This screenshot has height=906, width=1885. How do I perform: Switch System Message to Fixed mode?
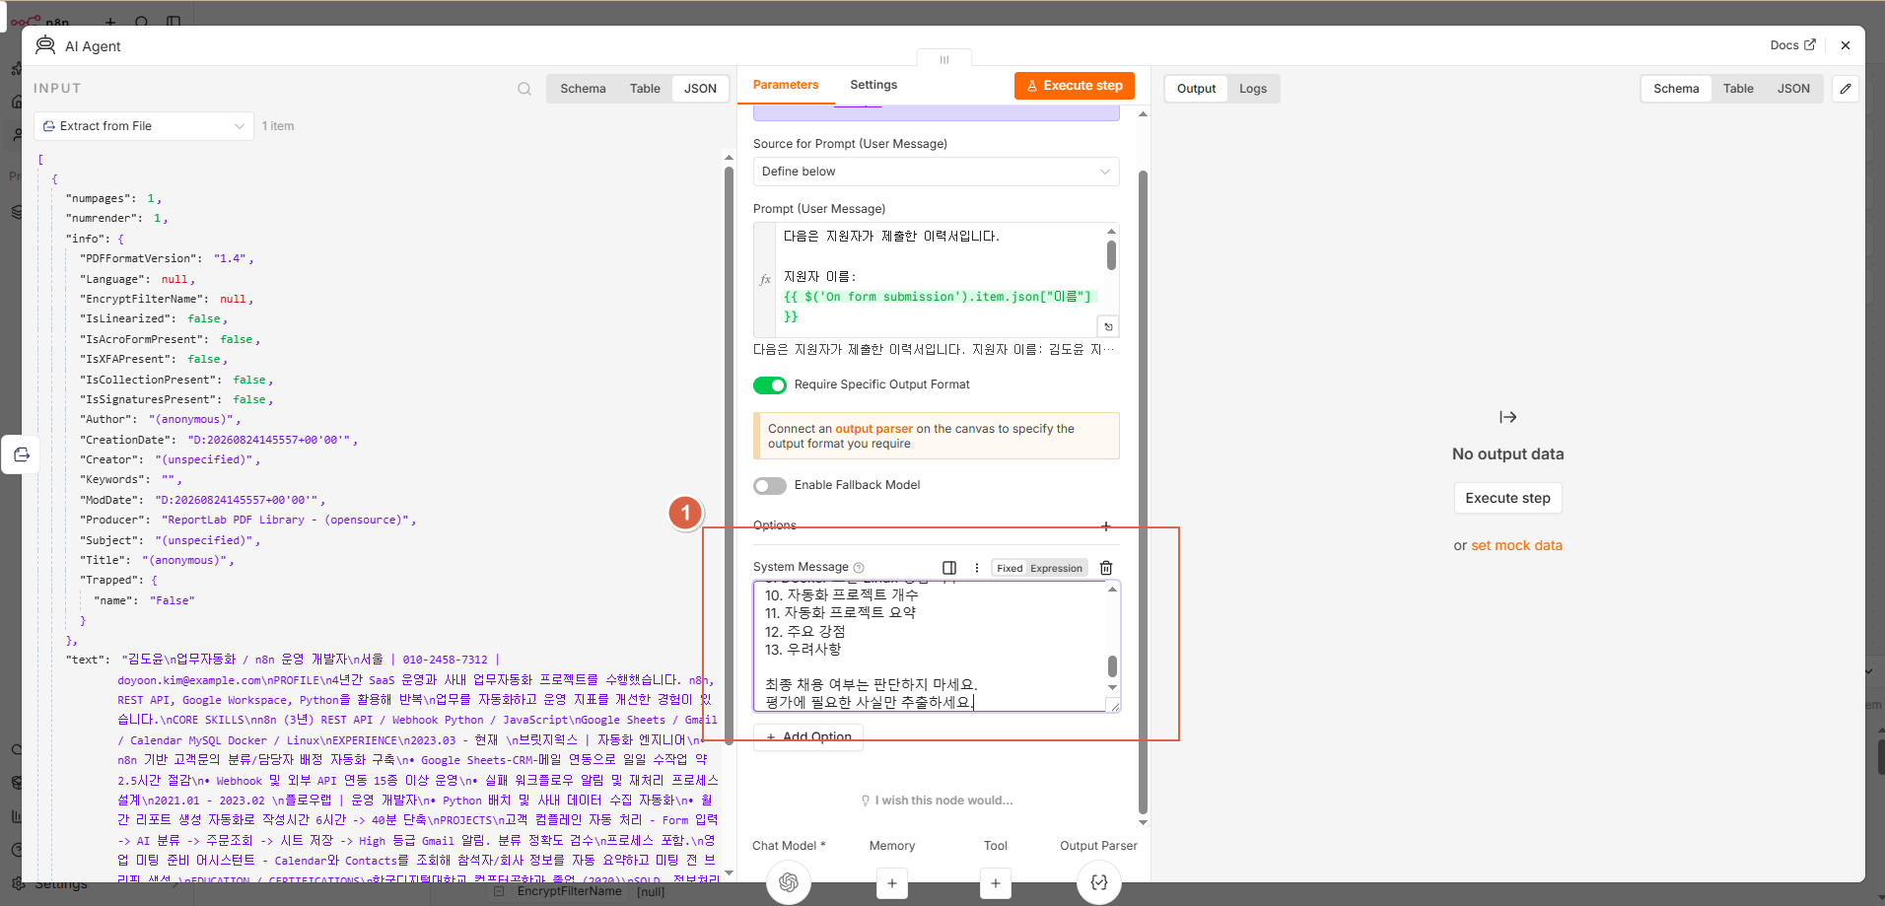tap(1010, 568)
